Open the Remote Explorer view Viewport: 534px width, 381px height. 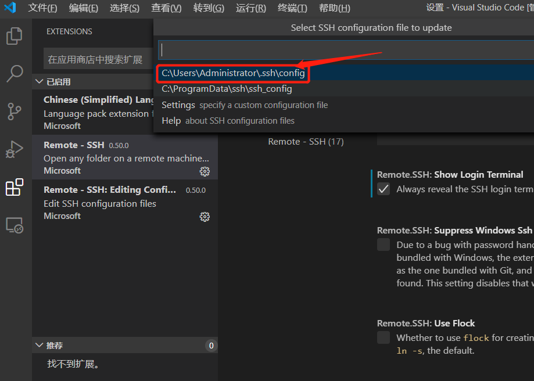pyautogui.click(x=15, y=225)
